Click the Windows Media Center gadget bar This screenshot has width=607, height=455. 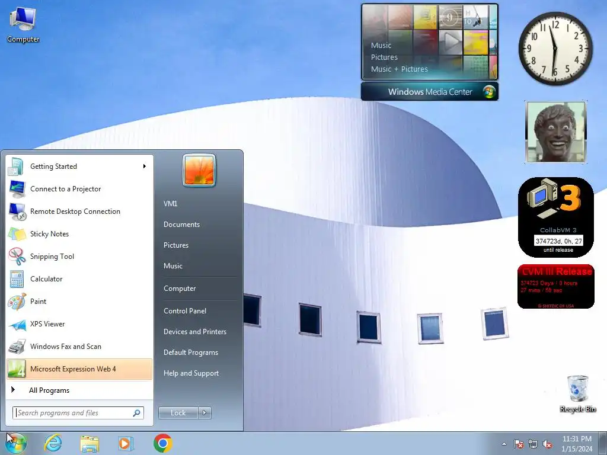[430, 92]
